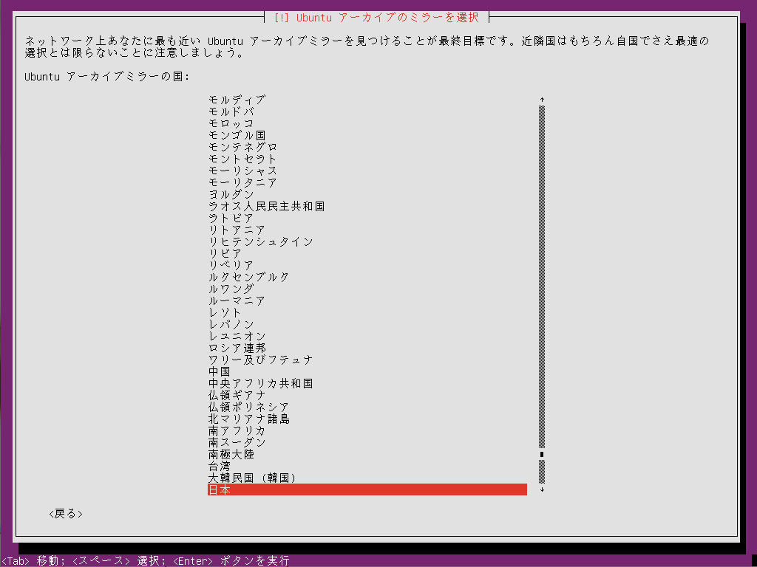Pick モーリタニア in the list
The image size is (757, 567).
242,183
